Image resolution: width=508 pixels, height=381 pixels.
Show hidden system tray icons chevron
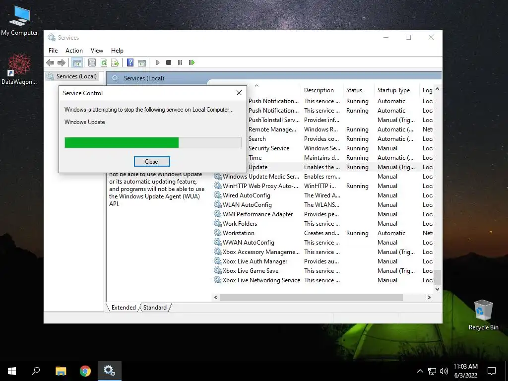[420, 371]
